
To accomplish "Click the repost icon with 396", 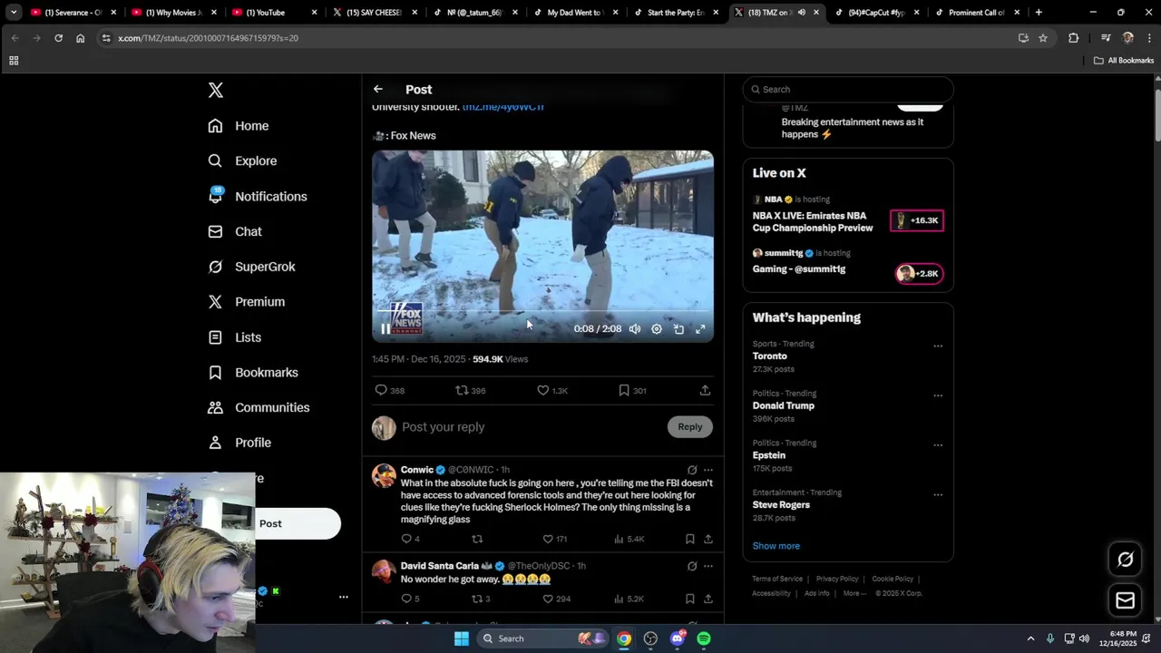I will 462,390.
